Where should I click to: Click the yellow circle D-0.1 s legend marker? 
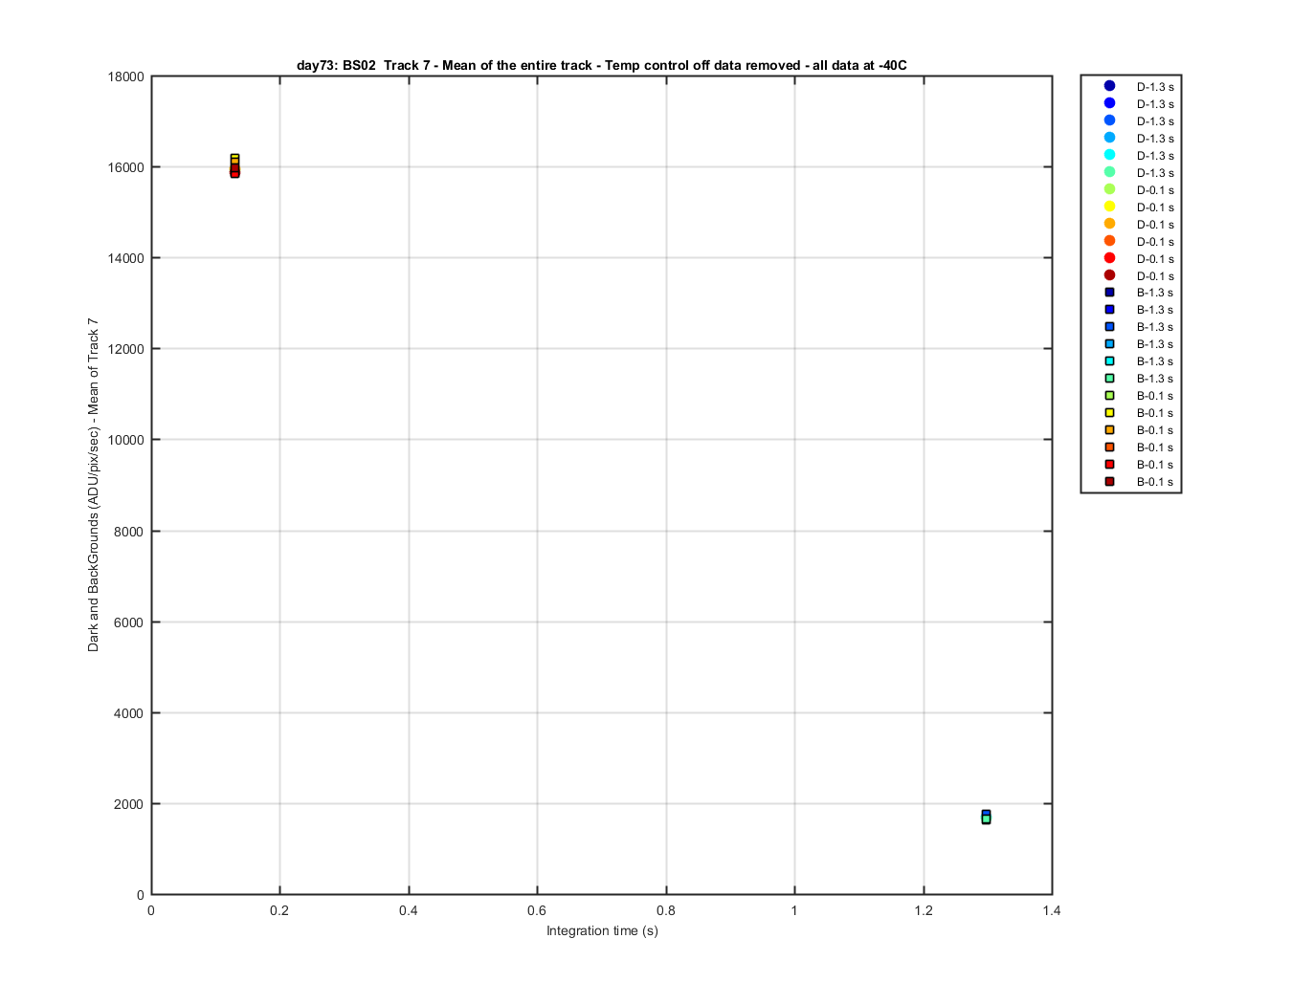click(x=1109, y=207)
